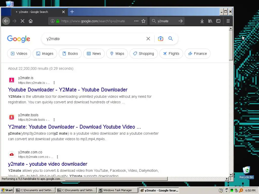259x194 pixels.
Task: Run Google search with magnifier icon
Action: click(171, 39)
